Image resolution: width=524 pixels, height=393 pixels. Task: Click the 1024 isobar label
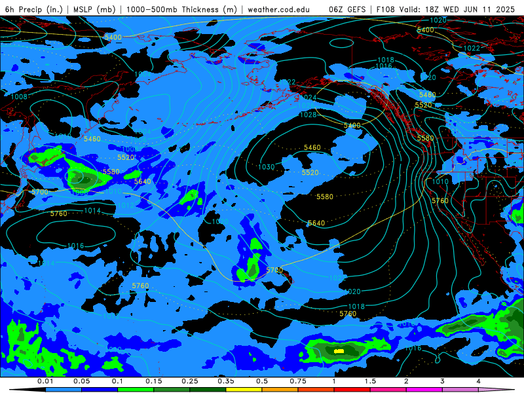coord(308,97)
